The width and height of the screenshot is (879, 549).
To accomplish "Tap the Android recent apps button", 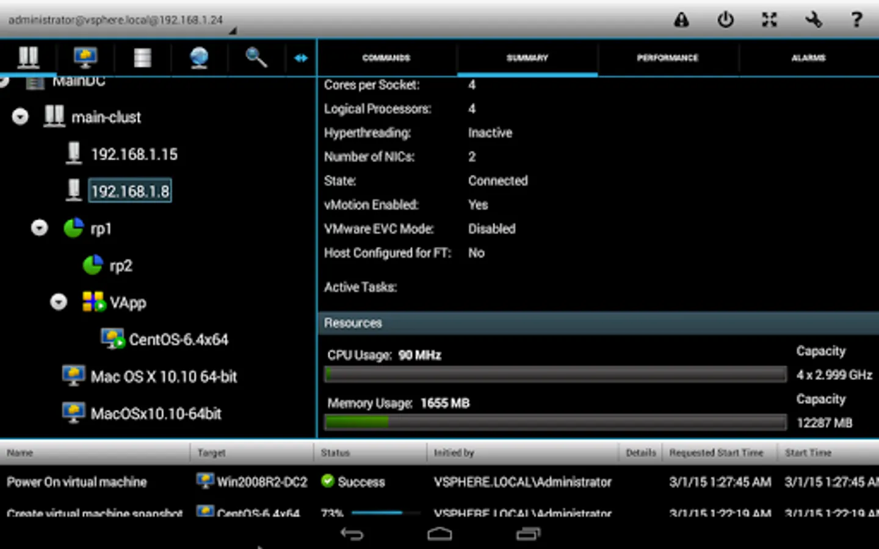I will click(528, 534).
